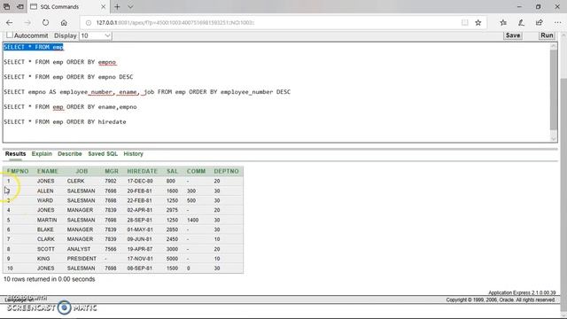The image size is (567, 319).
Task: Click the EMPNO column header
Action: click(x=18, y=171)
